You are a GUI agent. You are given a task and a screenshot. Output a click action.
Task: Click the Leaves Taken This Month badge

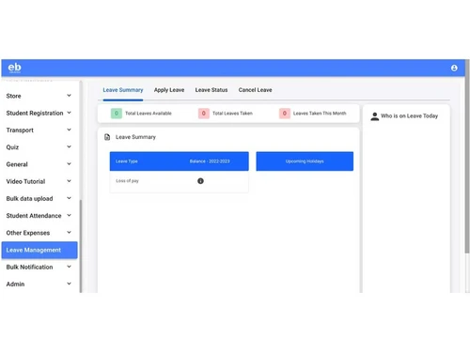pos(285,114)
